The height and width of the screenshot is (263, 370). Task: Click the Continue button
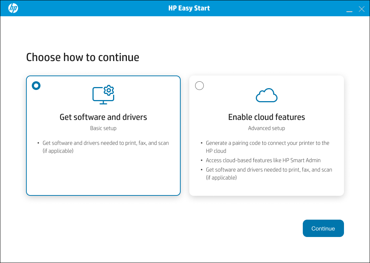[323, 228]
